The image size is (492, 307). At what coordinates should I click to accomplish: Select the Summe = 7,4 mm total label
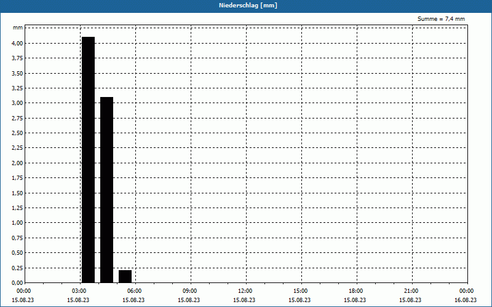(x=441, y=19)
